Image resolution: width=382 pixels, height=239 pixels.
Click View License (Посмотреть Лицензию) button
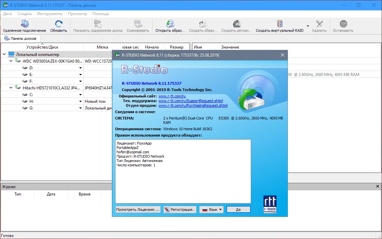(x=138, y=210)
